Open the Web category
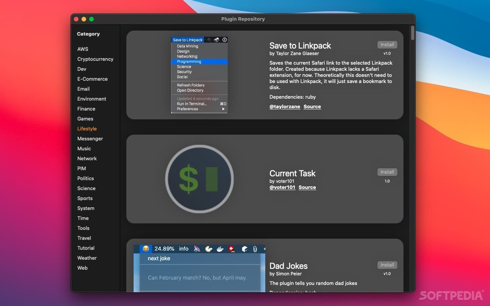 point(82,268)
